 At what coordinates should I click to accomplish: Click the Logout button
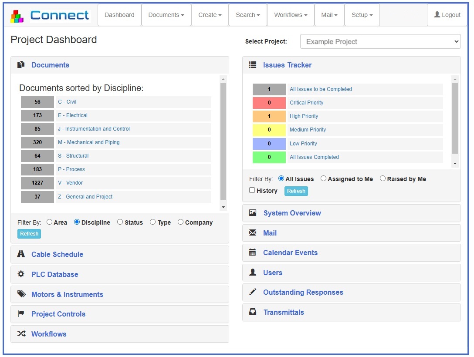coord(447,15)
